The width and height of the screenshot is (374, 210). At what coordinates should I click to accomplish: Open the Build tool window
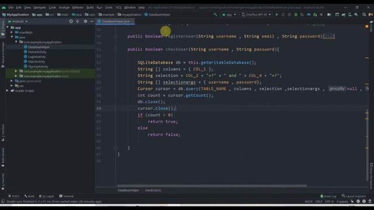click(x=29, y=196)
